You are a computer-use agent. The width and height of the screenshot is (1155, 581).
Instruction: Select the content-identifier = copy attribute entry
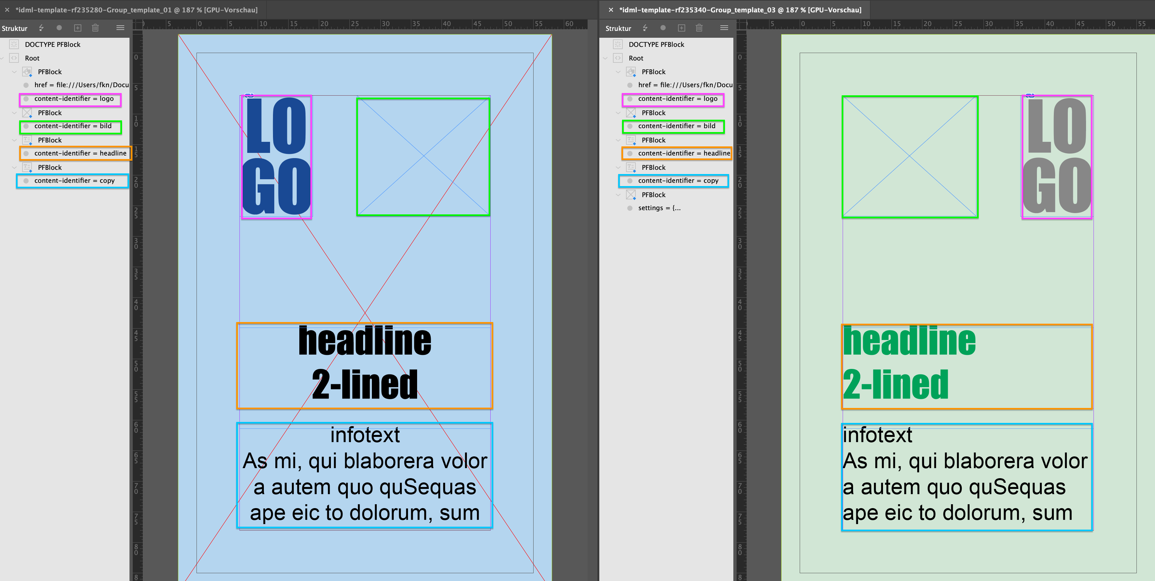[x=75, y=181]
